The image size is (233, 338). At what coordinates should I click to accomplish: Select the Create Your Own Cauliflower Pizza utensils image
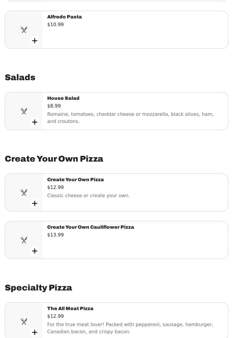(24, 240)
